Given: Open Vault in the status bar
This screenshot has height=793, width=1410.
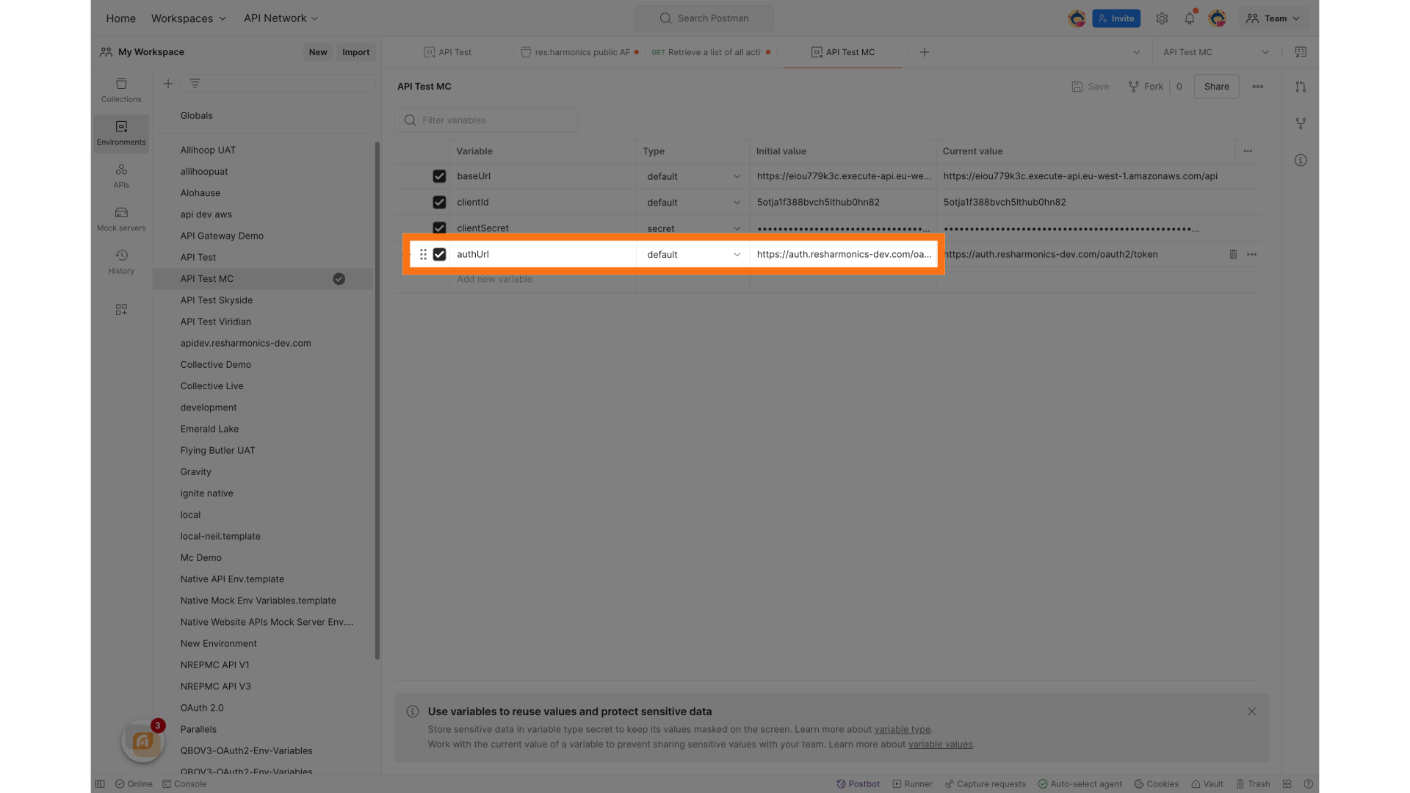Looking at the screenshot, I should [x=1207, y=784].
